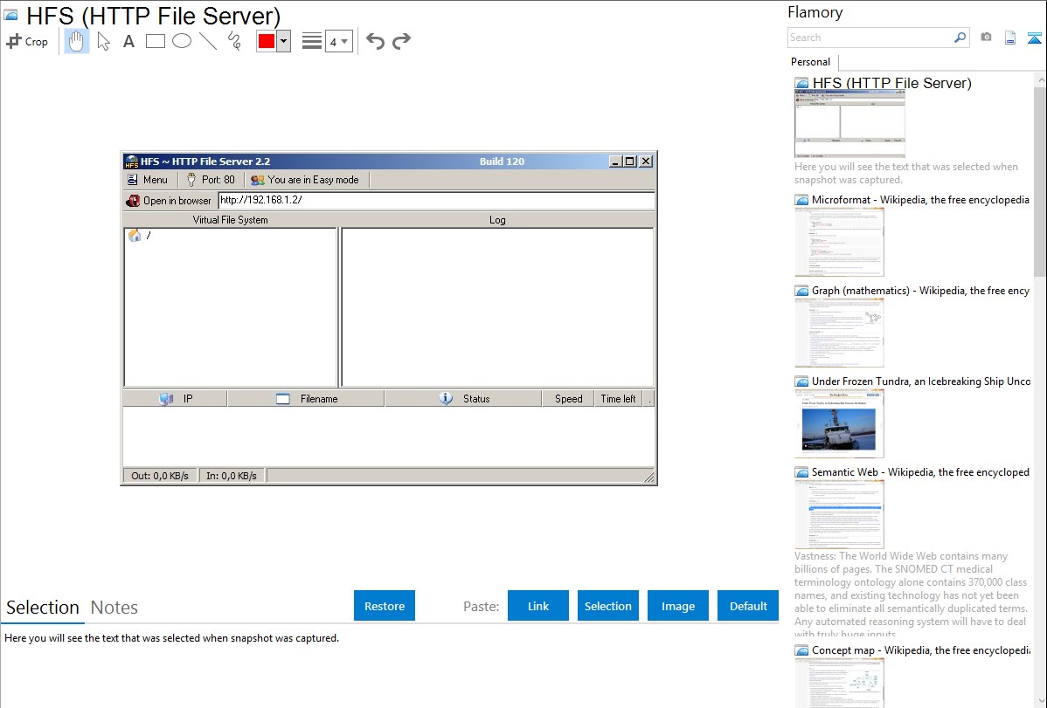
Task: Switch to the Selection tab
Action: click(43, 608)
